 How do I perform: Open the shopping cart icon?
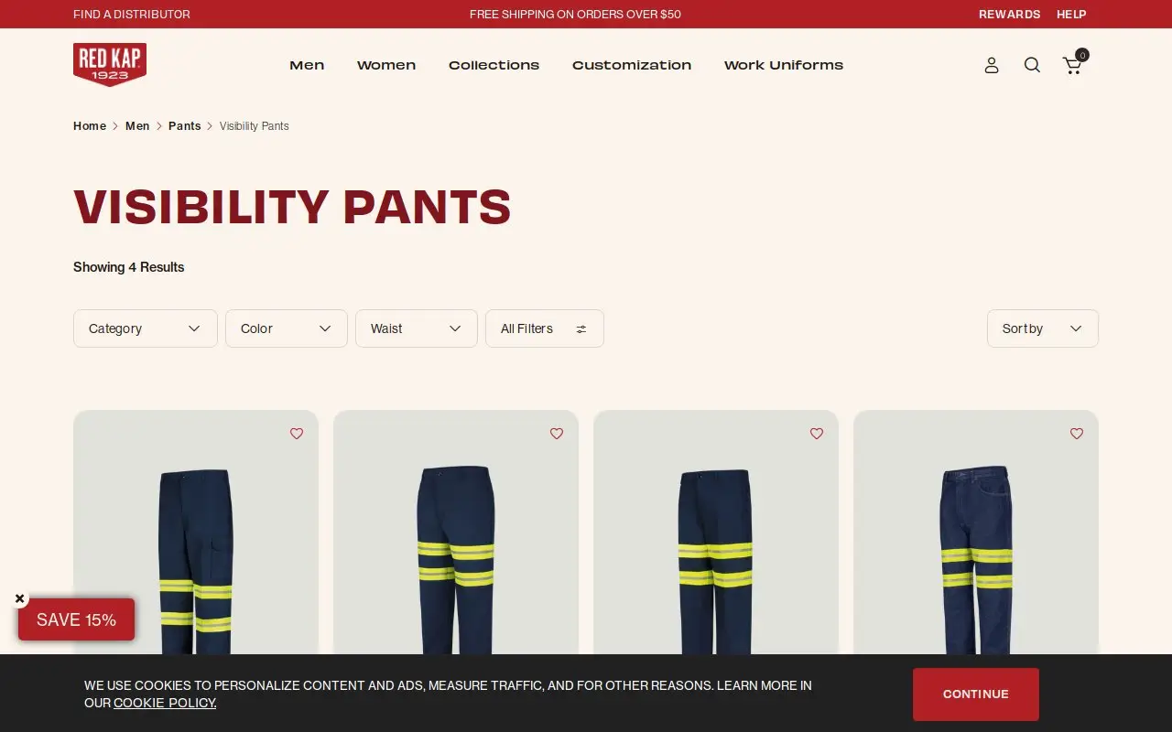(1074, 63)
